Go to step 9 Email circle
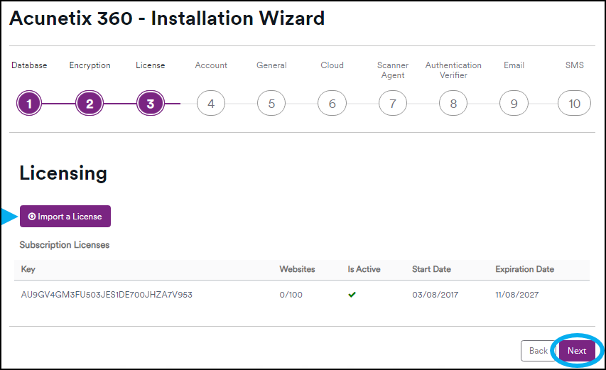Screen dimensions: 606x370 [514, 103]
